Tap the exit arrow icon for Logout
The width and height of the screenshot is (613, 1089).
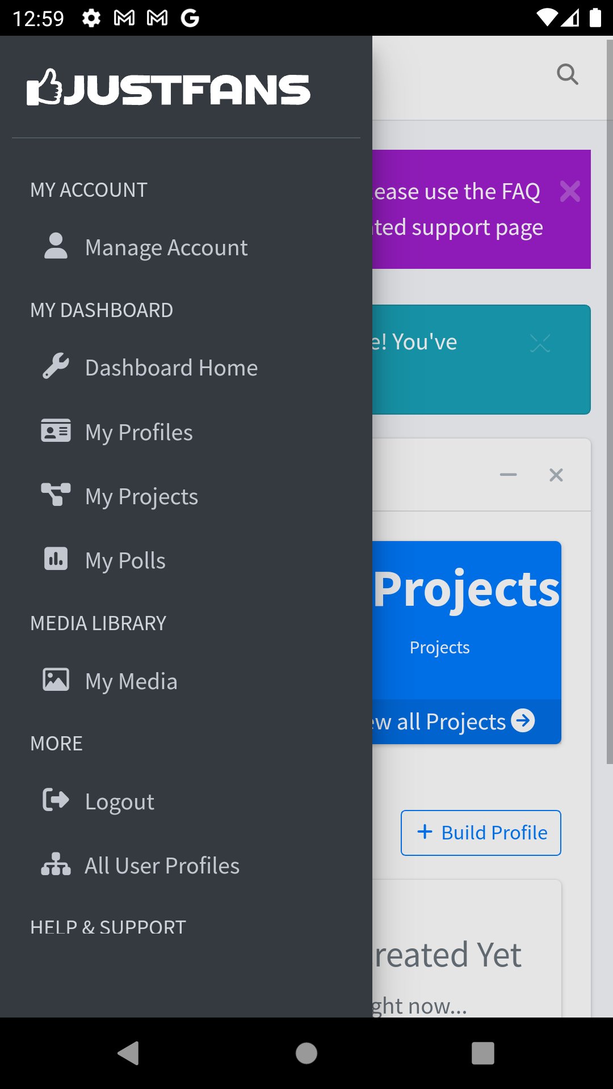point(56,800)
